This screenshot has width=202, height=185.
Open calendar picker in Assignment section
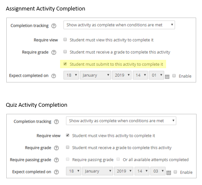pos(167,77)
